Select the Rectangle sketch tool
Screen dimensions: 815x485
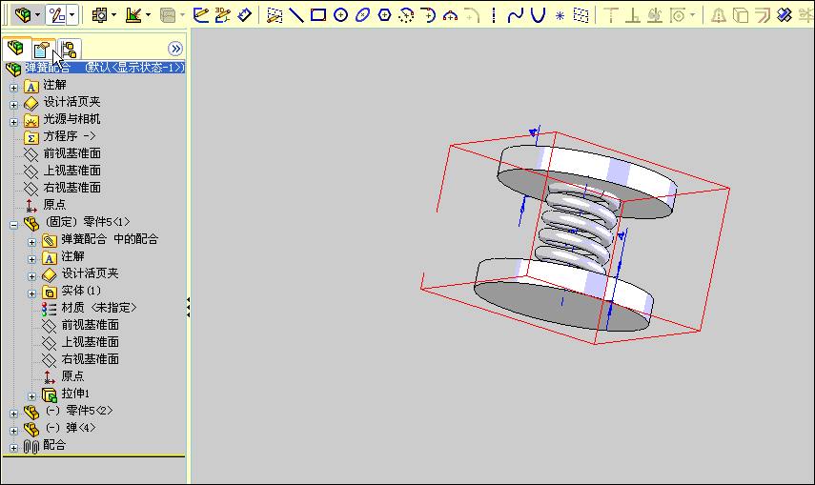[318, 14]
